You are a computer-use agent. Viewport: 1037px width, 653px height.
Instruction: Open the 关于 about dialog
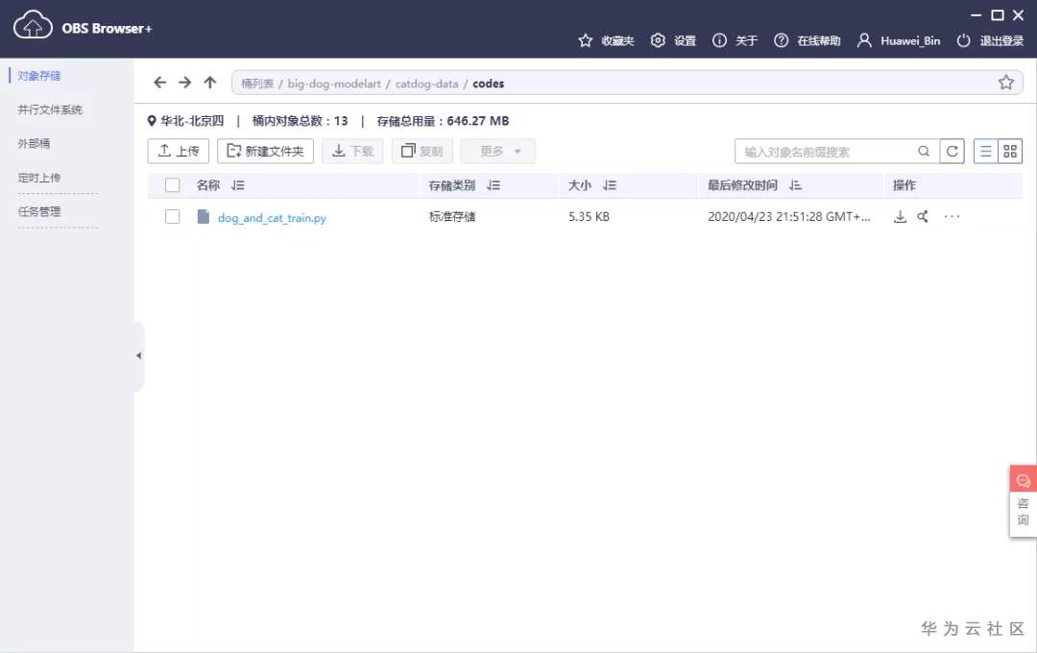pos(735,40)
